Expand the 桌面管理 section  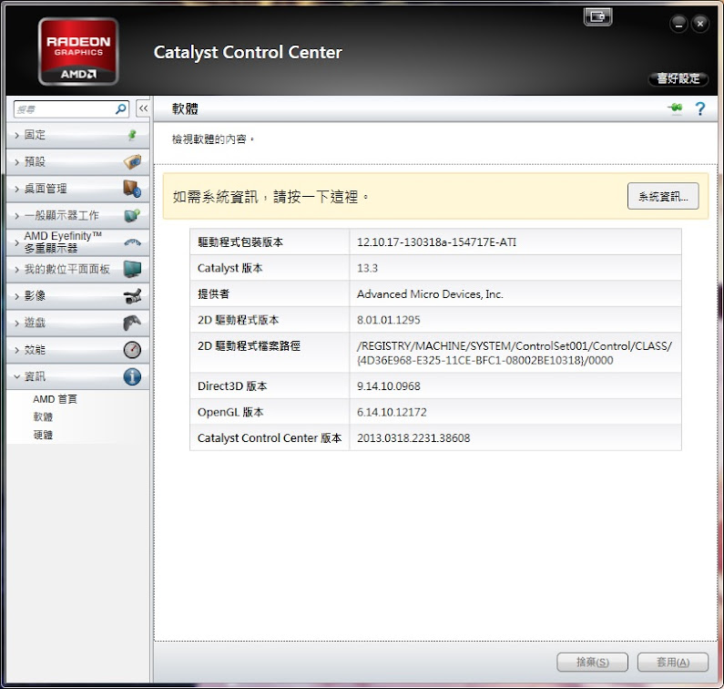pyautogui.click(x=77, y=189)
